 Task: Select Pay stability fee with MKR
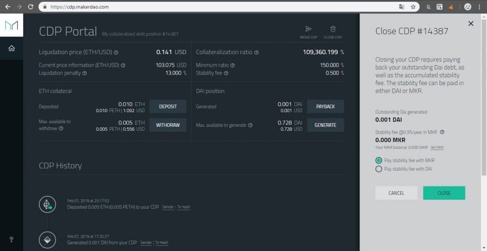tap(379, 161)
